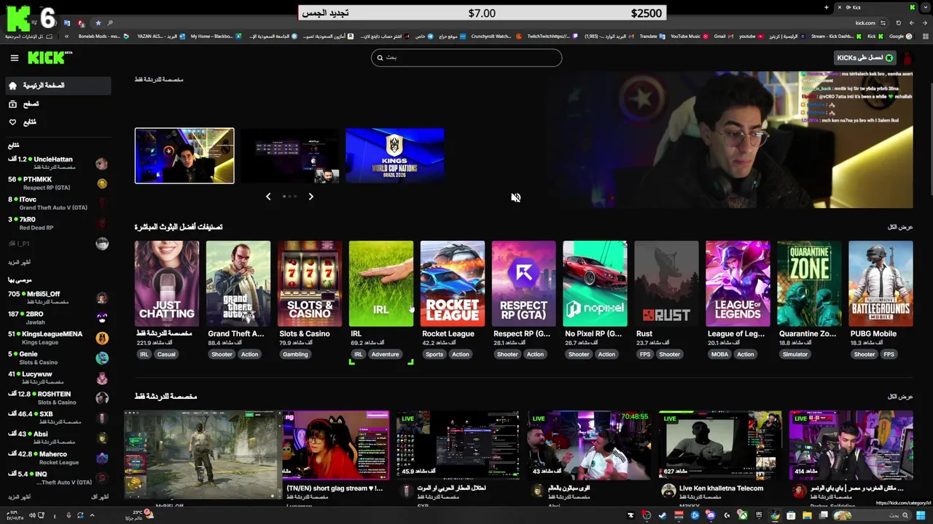The image size is (933, 524).
Task: Click the Browse icon in sidebar
Action: point(12,104)
